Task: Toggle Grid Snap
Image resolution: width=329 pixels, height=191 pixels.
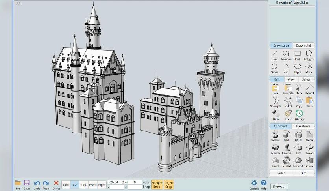Action: 146,184
